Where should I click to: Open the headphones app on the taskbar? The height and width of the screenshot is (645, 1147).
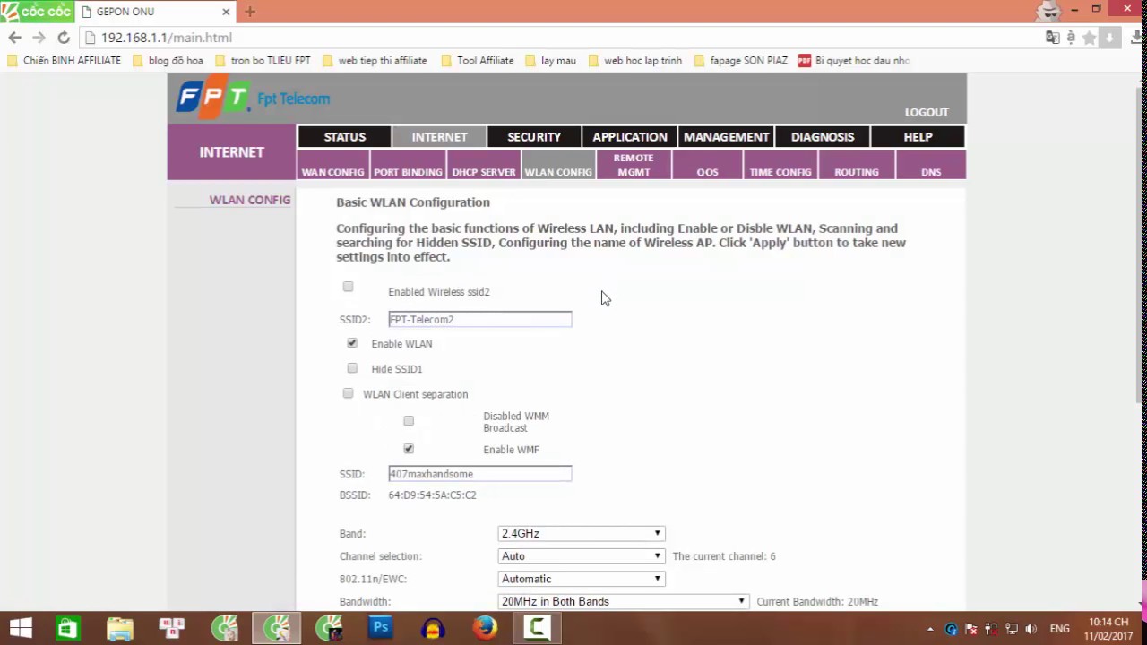[x=433, y=628]
